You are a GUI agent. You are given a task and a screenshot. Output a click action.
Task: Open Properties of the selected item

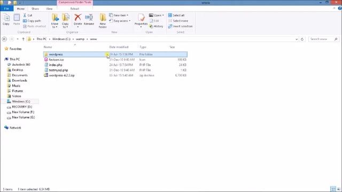(x=141, y=20)
